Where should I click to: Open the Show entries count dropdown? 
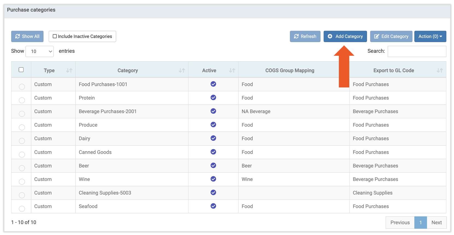[x=40, y=51]
